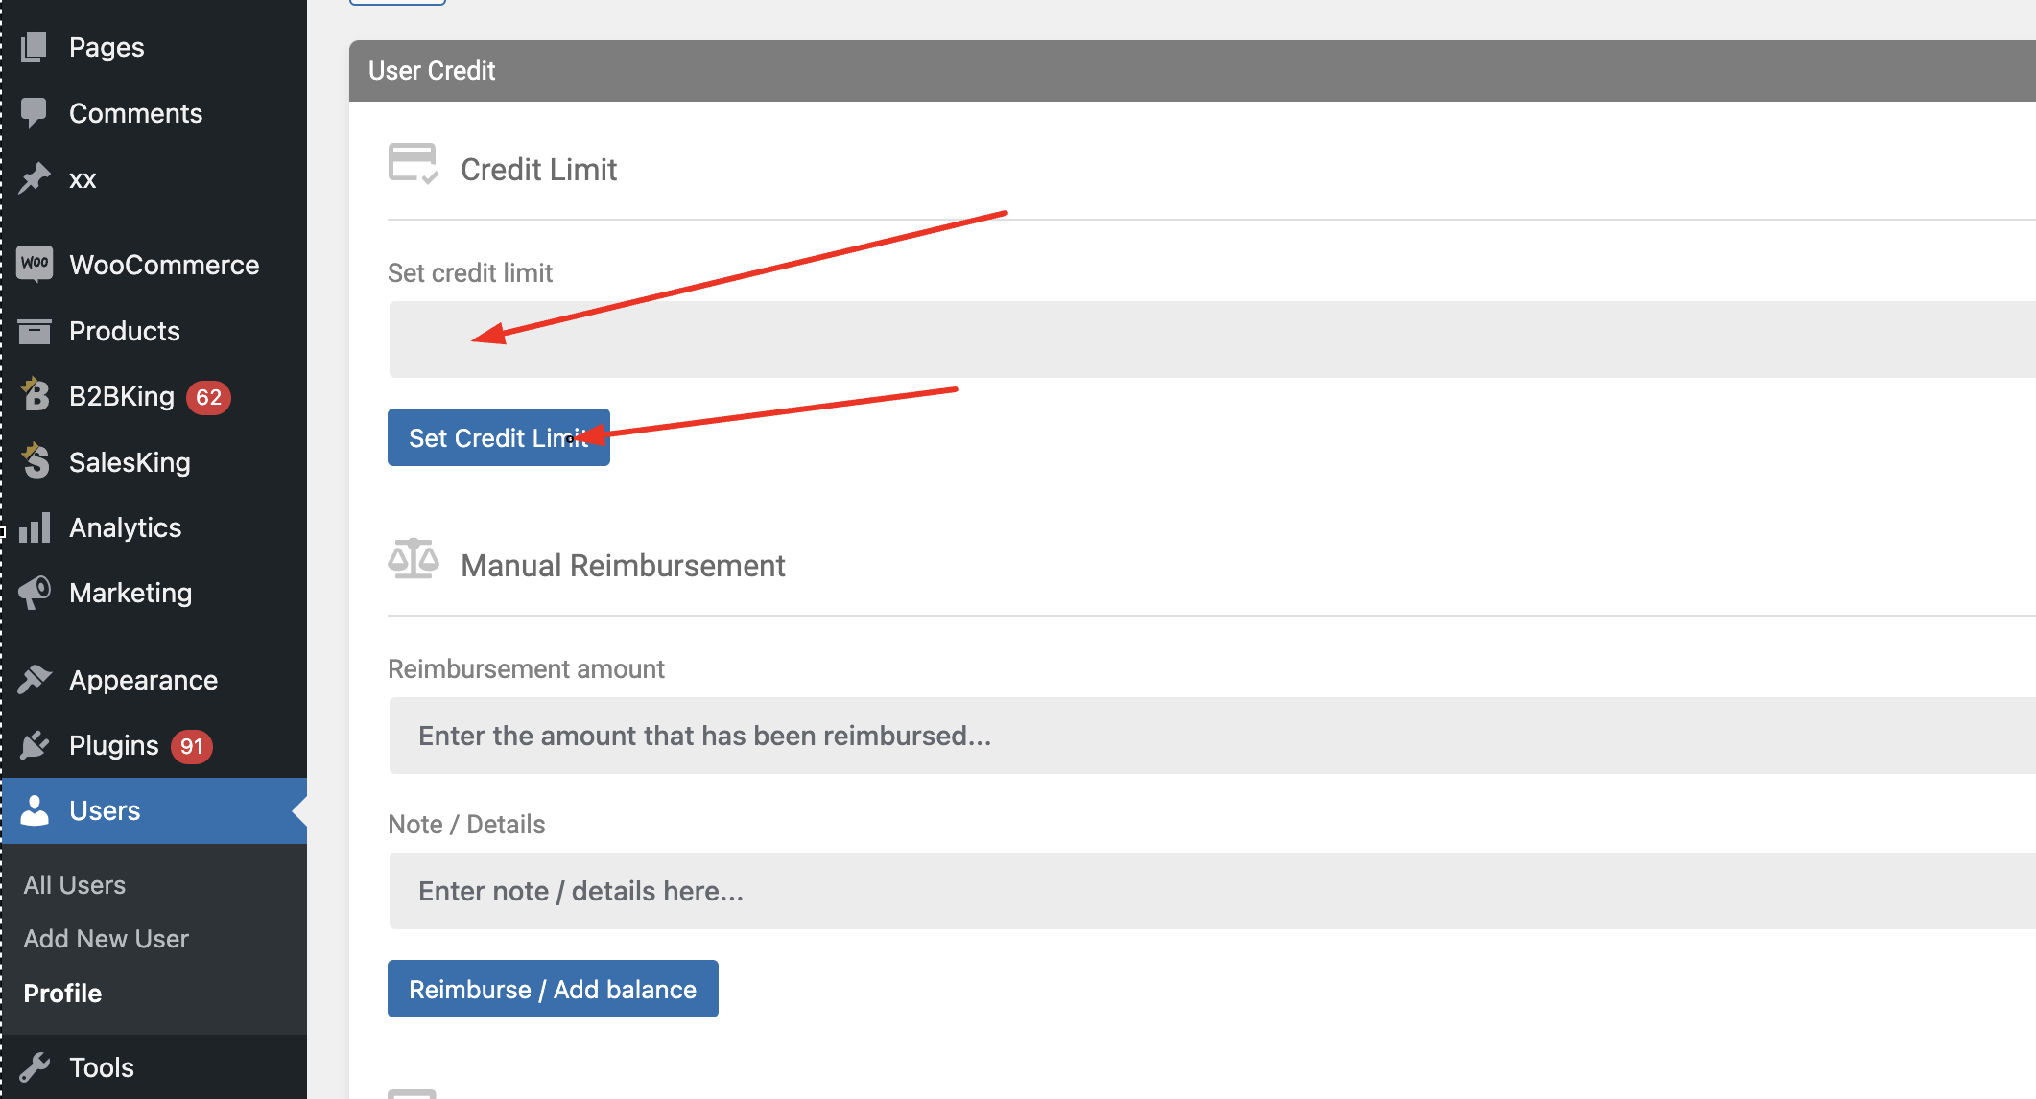This screenshot has height=1099, width=2036.
Task: Click the Add New User link
Action: 107,939
